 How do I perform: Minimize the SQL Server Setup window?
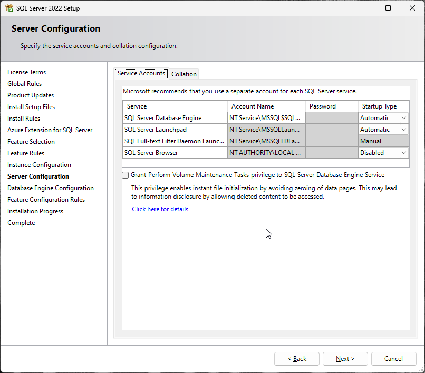(x=364, y=8)
